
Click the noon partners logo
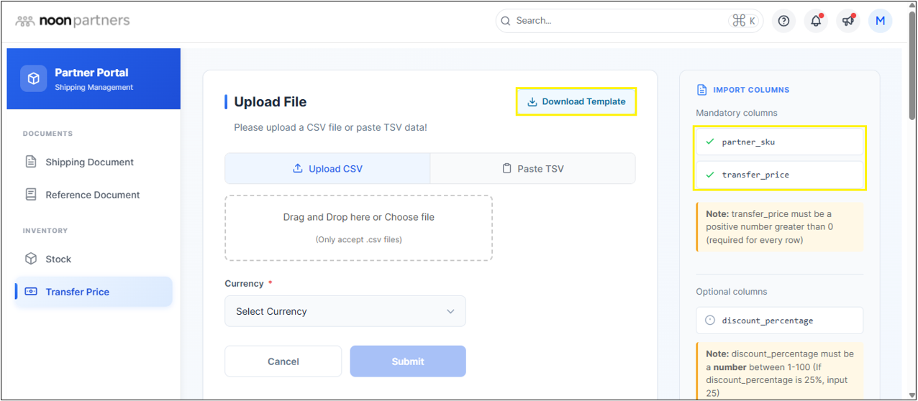click(x=73, y=21)
